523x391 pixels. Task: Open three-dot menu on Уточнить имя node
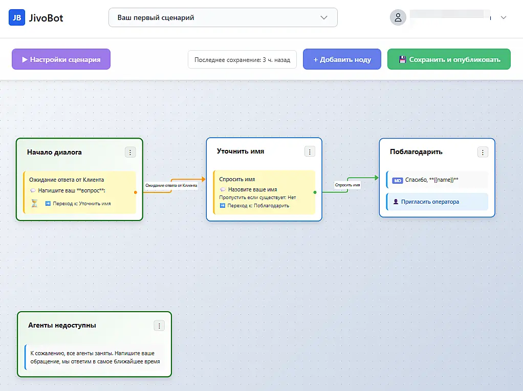click(x=310, y=152)
